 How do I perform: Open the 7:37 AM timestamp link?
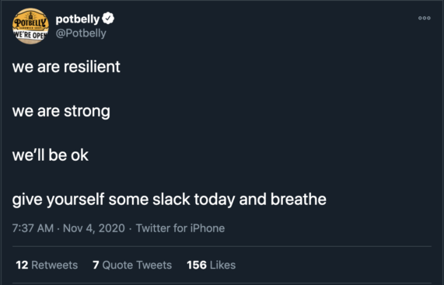click(x=33, y=228)
